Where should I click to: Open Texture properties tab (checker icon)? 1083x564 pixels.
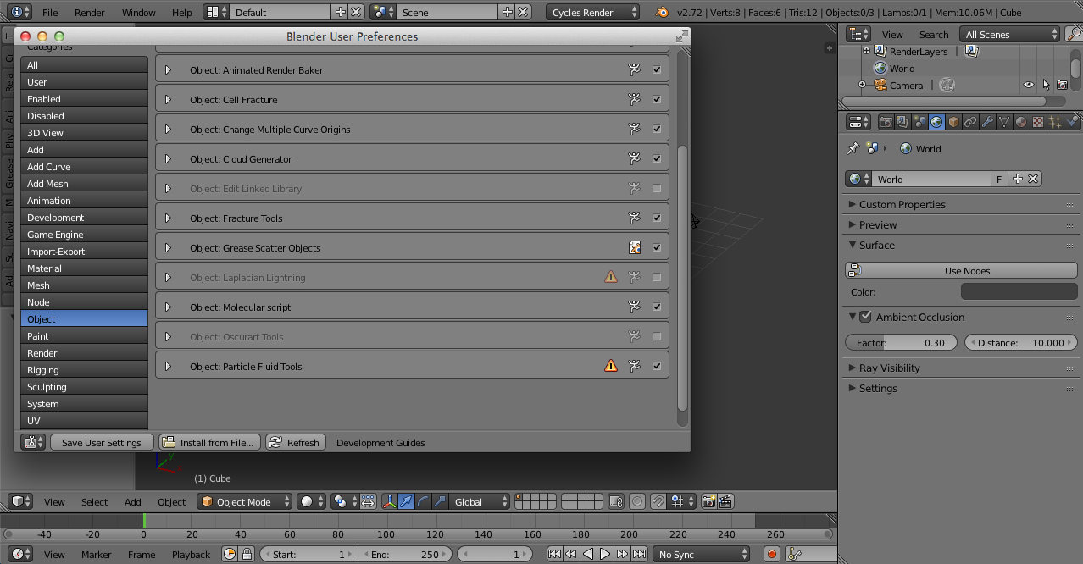(1038, 122)
